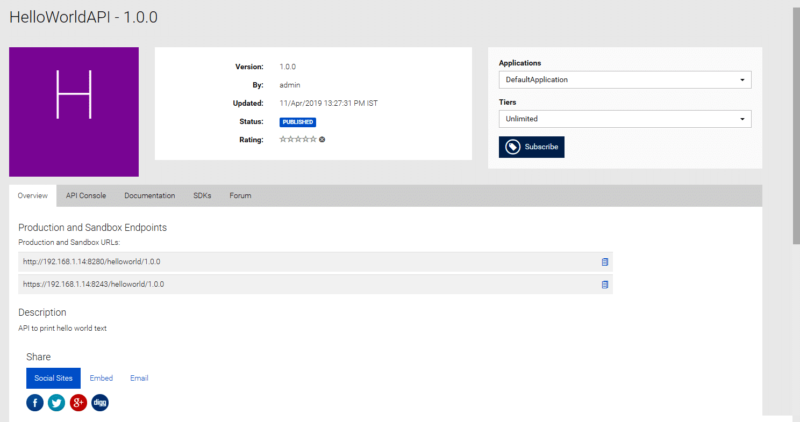This screenshot has width=800, height=422.
Task: Open the Documentation tab
Action: pos(149,195)
